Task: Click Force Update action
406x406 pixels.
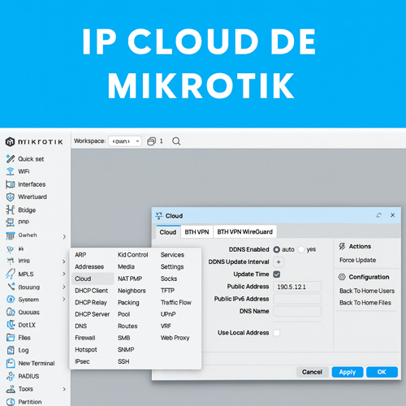Action: tap(357, 260)
